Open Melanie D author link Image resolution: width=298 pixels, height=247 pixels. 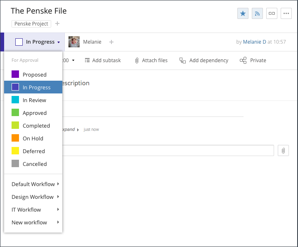pos(255,42)
